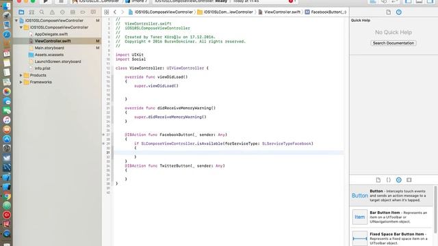Open the FacebookButton method breadcrumb
The width and height of the screenshot is (438, 246).
[326, 12]
